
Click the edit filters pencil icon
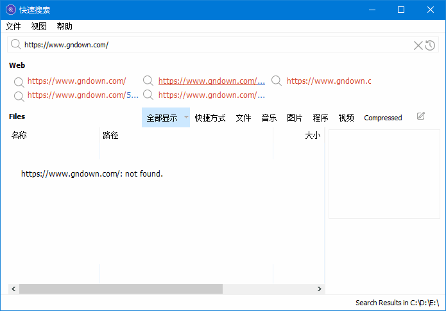(x=421, y=116)
